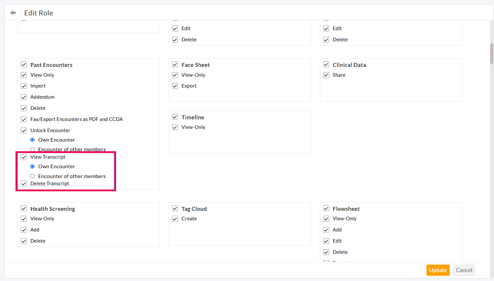Disable the Delete Transcript checkbox
This screenshot has width=494, height=281.
[24, 184]
